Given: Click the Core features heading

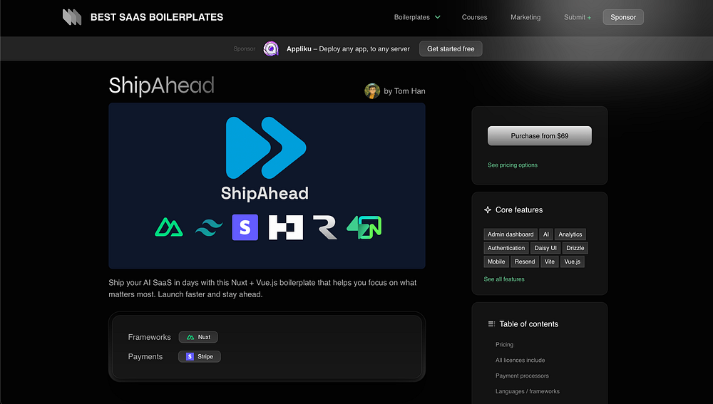Looking at the screenshot, I should [x=519, y=210].
